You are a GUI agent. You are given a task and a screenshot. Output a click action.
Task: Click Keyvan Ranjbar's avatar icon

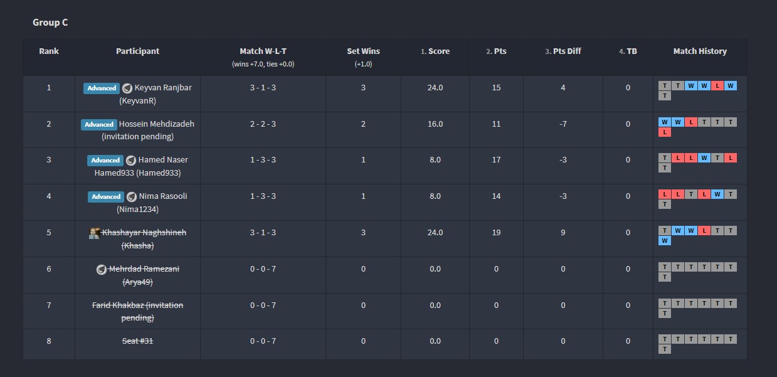coord(127,88)
